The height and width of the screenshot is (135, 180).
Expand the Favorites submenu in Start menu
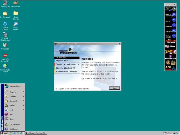click(13, 96)
